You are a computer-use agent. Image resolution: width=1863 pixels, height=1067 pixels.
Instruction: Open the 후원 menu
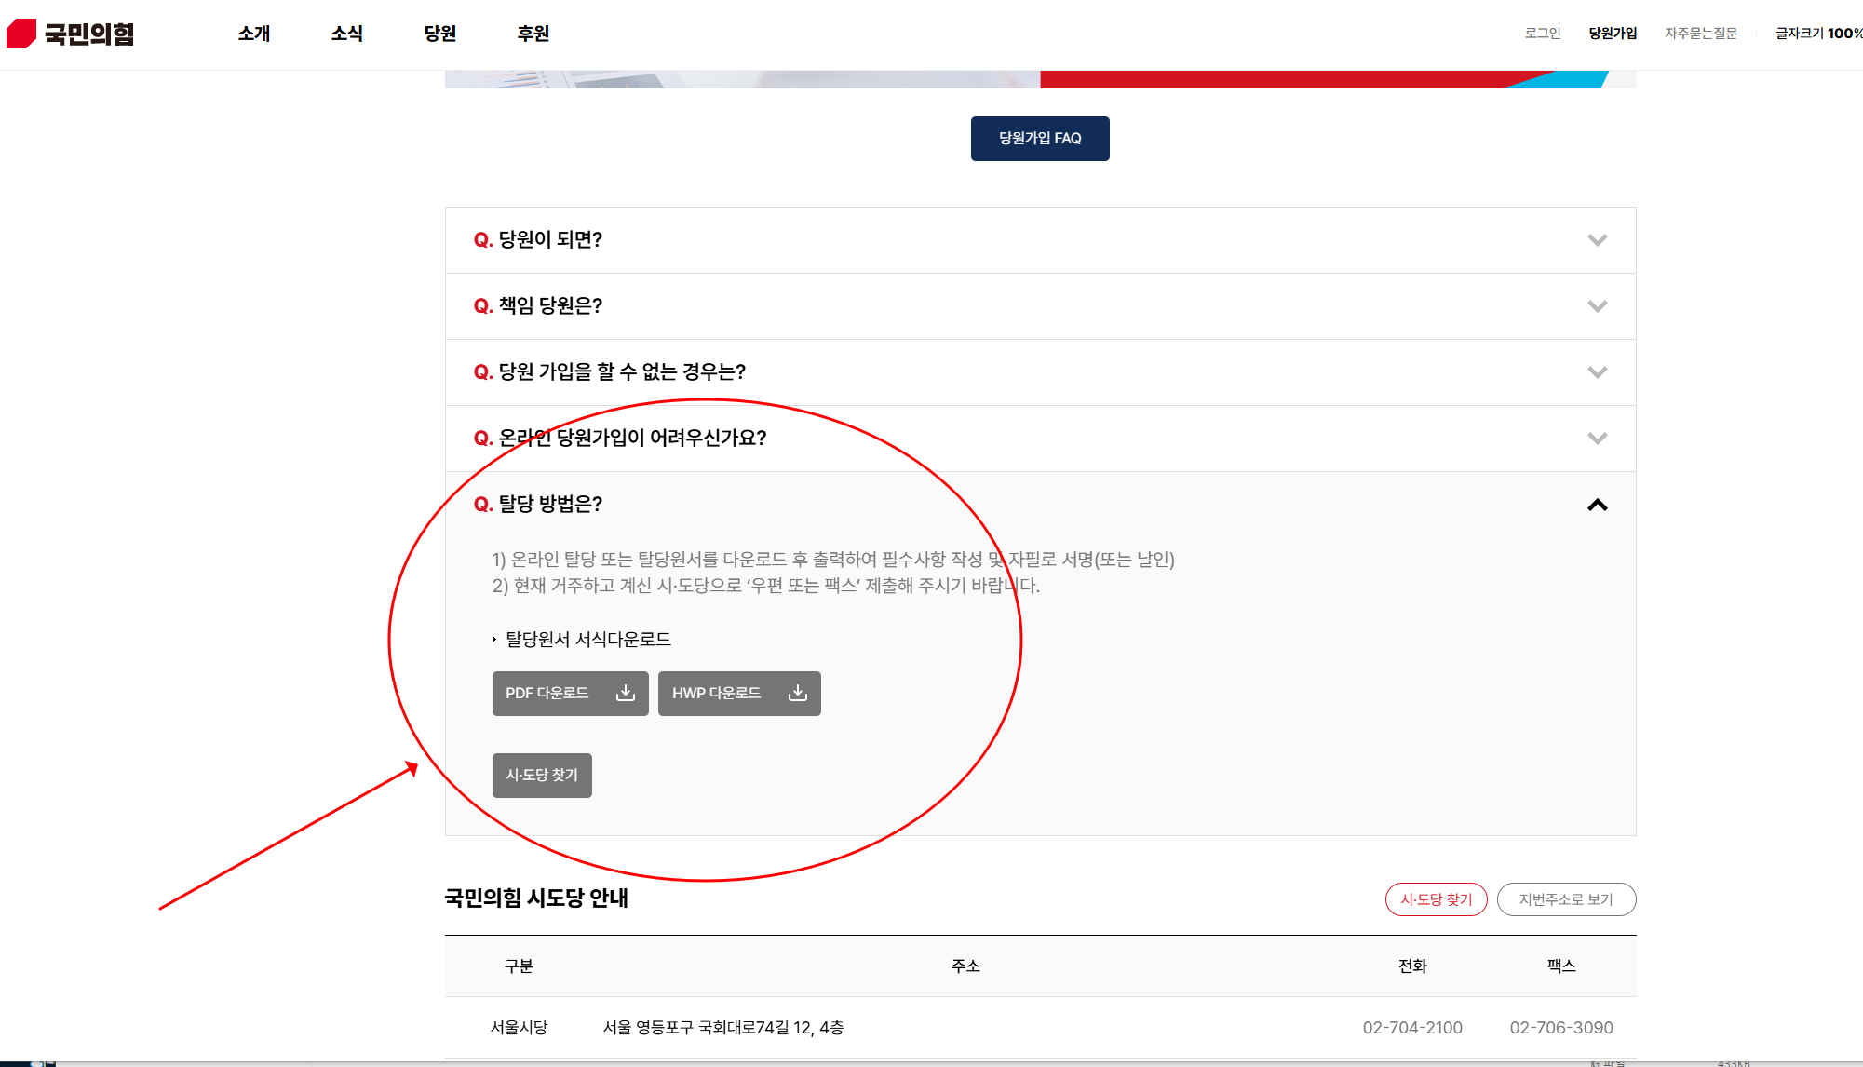[533, 34]
